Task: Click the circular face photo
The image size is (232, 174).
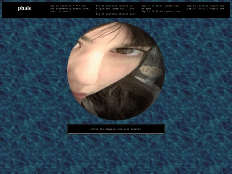Action: click(116, 71)
